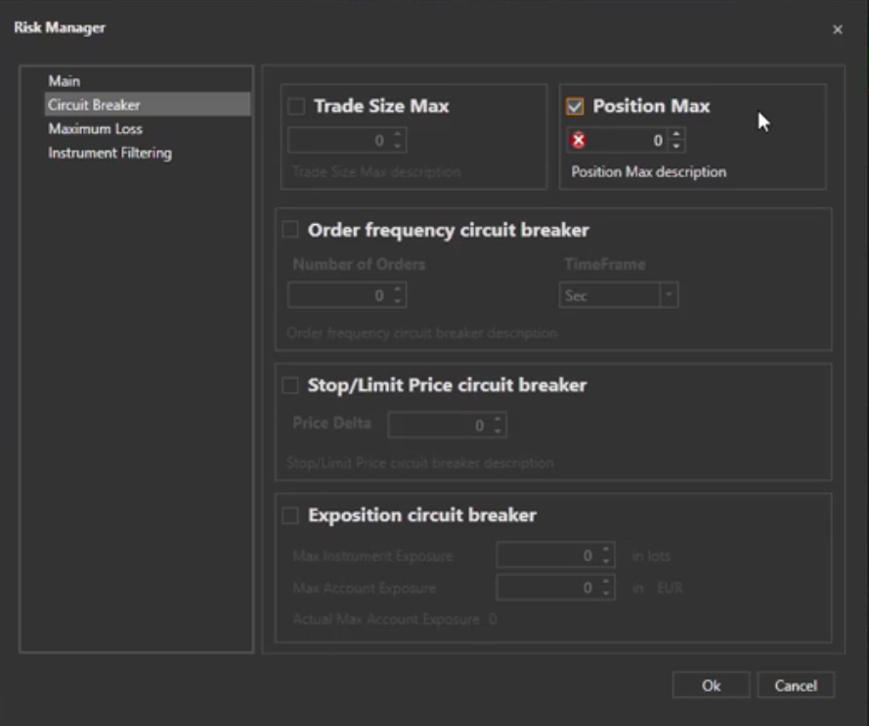Increase the Position Max value

pos(677,135)
